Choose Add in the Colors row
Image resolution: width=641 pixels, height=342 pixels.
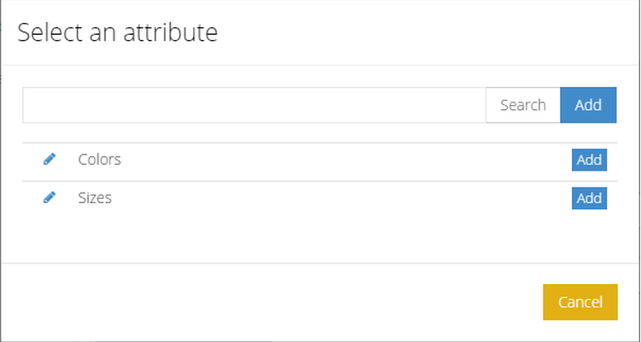click(x=589, y=159)
